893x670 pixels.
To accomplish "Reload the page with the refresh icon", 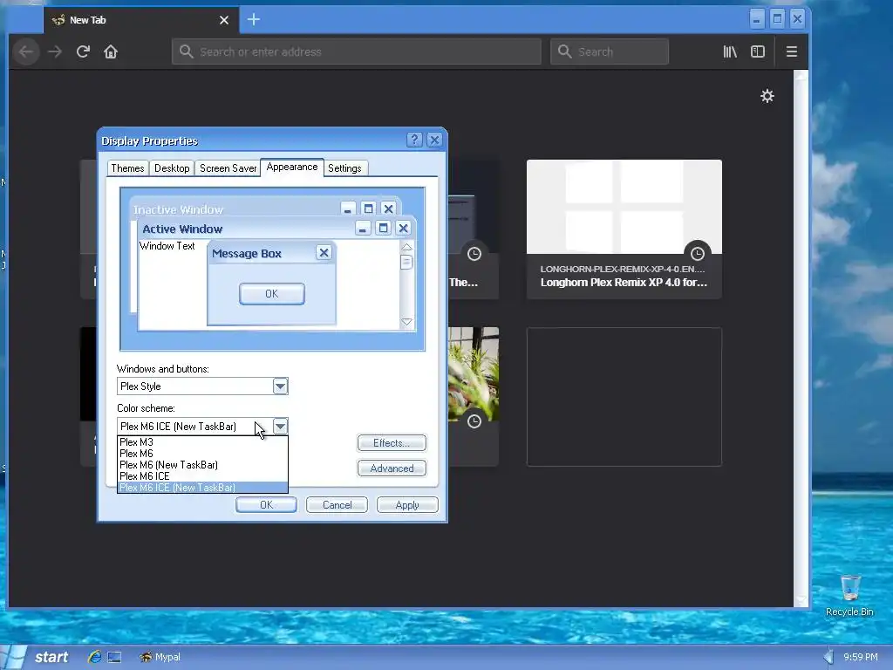I will click(83, 51).
